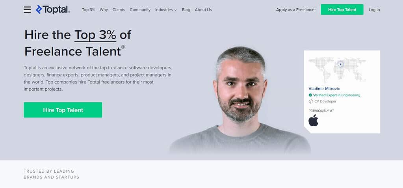Click the portrait photo of the freelancer

[240, 100]
